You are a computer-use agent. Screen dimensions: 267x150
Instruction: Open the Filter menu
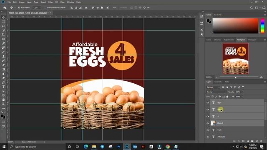click(50, 2)
